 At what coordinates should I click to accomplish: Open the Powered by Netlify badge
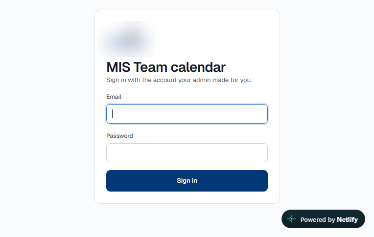click(323, 219)
